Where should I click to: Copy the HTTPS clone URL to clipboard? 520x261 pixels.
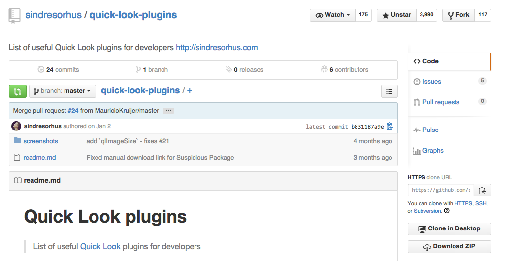click(482, 190)
